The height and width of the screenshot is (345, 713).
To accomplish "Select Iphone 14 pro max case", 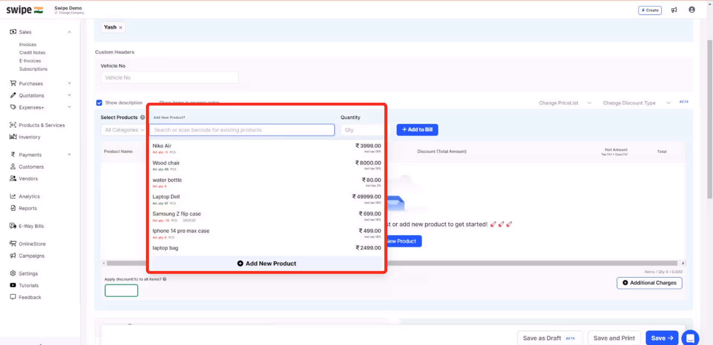I will pos(266,233).
